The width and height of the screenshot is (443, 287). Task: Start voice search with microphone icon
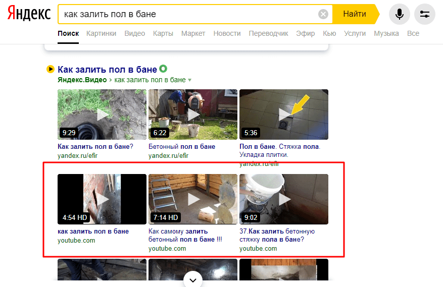pyautogui.click(x=399, y=14)
